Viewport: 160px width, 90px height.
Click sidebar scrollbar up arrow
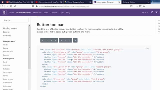coord(29,25)
